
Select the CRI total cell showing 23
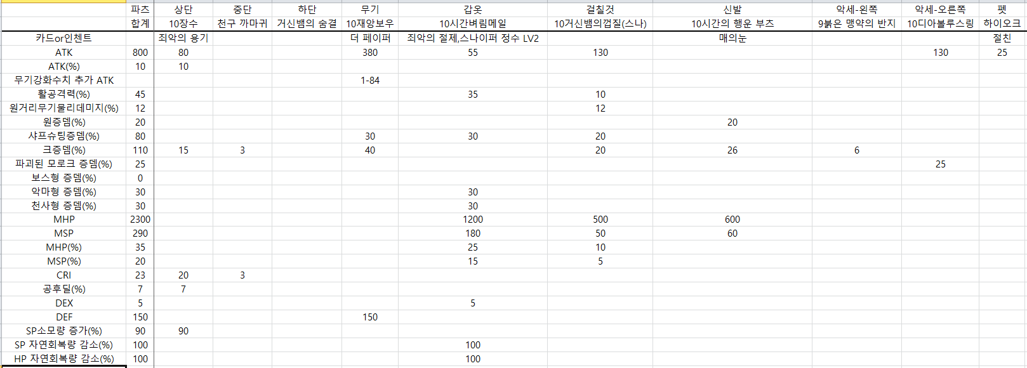tap(140, 275)
